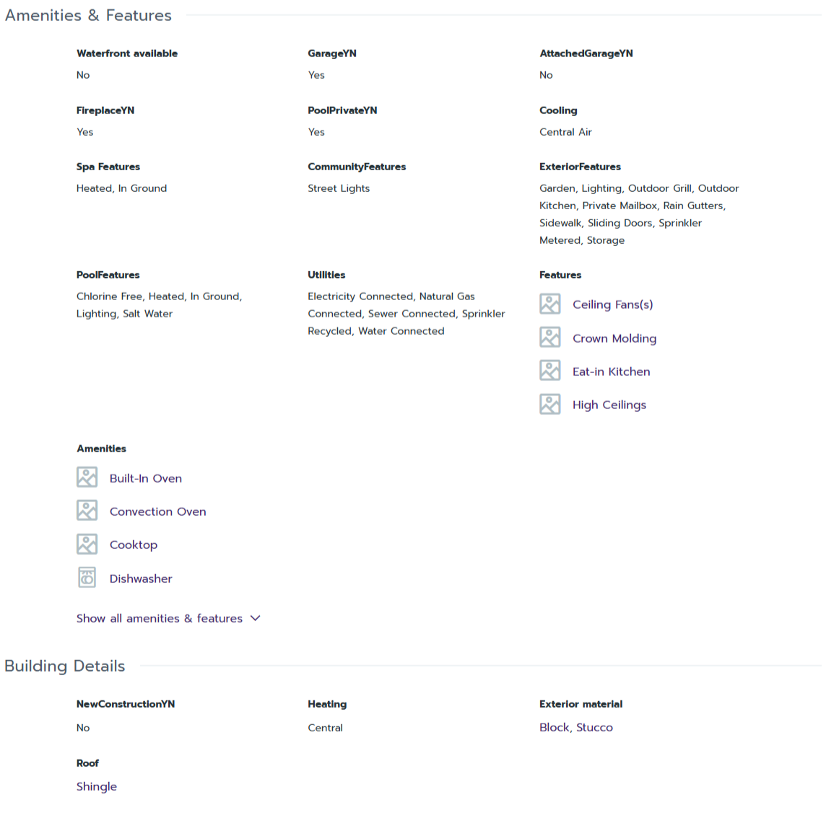Expand Show all amenities & features
826x836 pixels.
tap(160, 618)
